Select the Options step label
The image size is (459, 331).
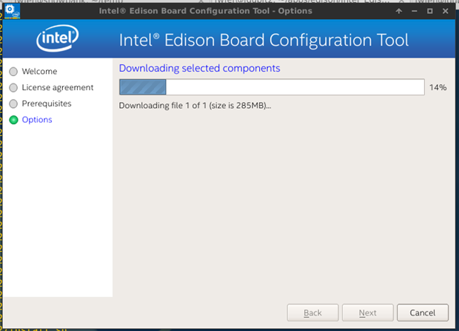pyautogui.click(x=37, y=120)
